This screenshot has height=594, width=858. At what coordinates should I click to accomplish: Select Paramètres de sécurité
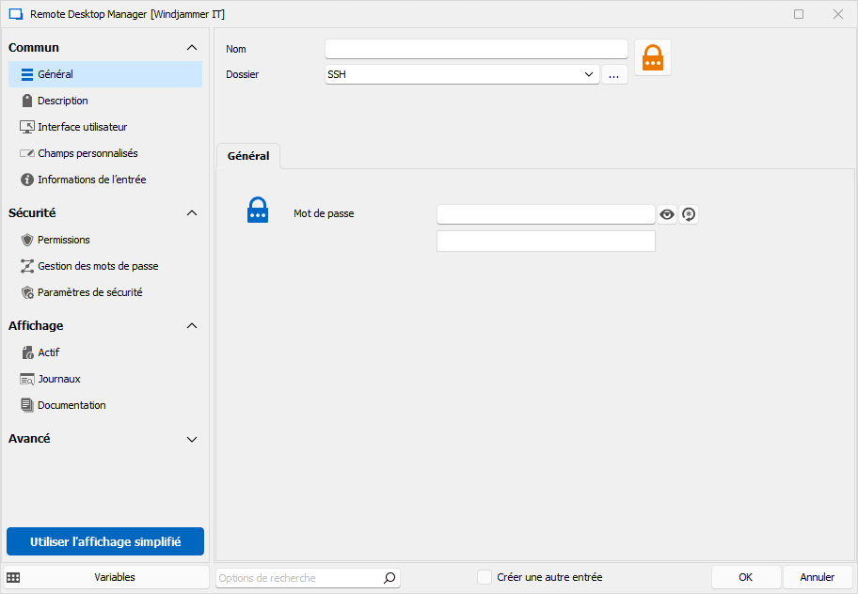coord(89,292)
